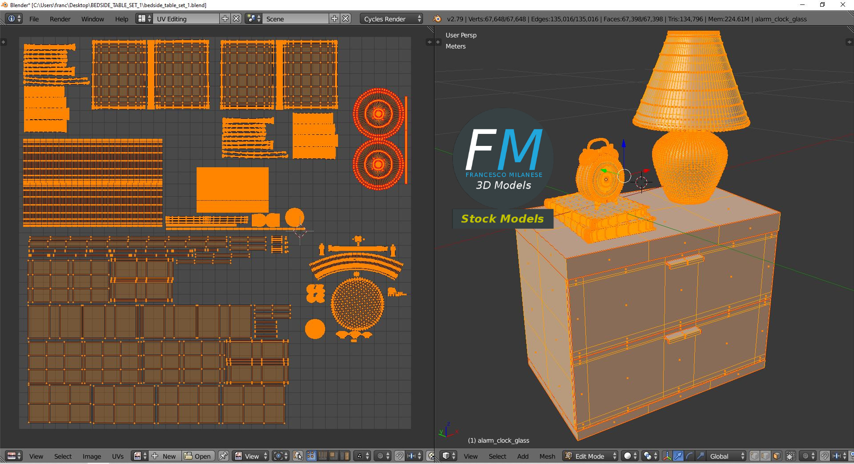Click the large circular UV island
854x464 pixels.
(x=357, y=304)
